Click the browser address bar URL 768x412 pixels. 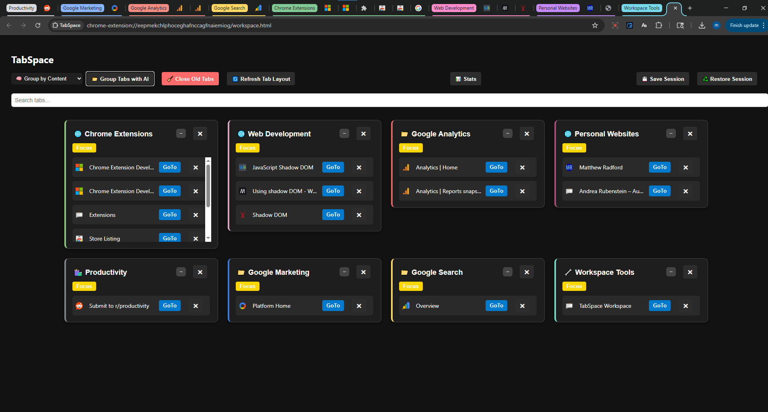[179, 25]
